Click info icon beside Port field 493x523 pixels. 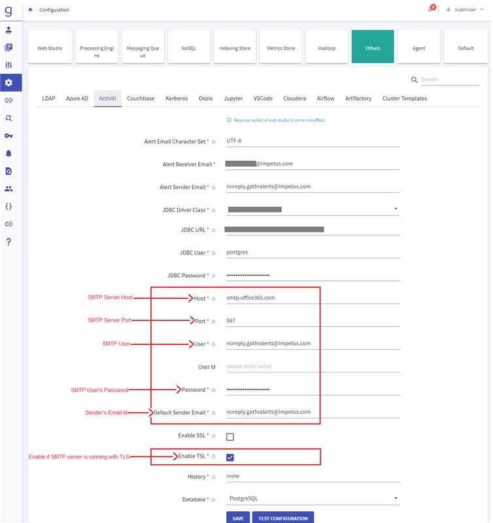tap(213, 322)
